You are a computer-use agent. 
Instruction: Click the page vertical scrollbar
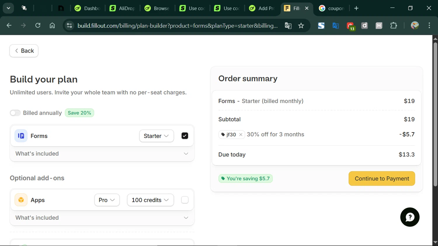click(x=435, y=114)
